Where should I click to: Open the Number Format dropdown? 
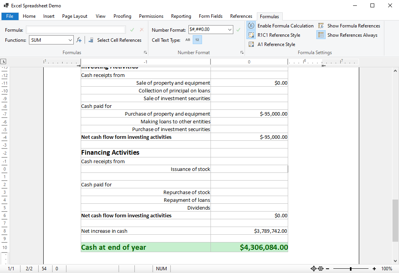pyautogui.click(x=229, y=29)
